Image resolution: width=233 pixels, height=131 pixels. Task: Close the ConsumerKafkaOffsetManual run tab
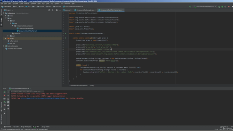coord(30,88)
